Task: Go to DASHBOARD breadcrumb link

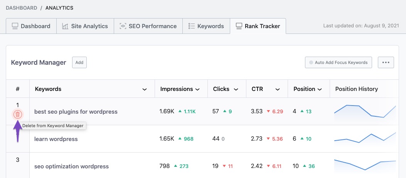Action: pyautogui.click(x=22, y=8)
